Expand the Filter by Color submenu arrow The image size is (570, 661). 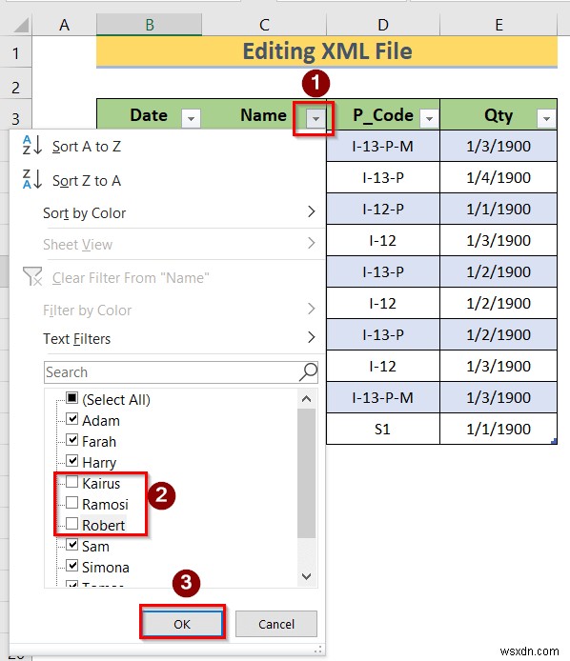pos(312,309)
